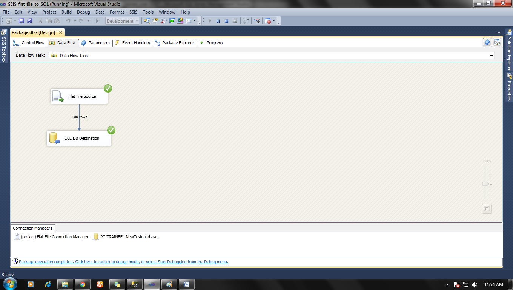Screen dimensions: 513x290
Task: Click the Flat File Source component
Action: click(79, 96)
